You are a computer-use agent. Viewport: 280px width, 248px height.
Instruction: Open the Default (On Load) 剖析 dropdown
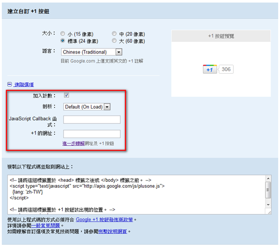87,107
